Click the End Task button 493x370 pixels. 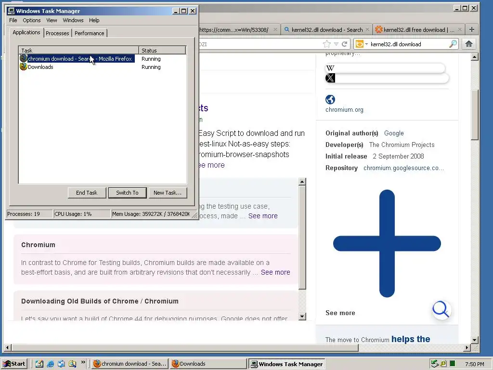coord(87,193)
